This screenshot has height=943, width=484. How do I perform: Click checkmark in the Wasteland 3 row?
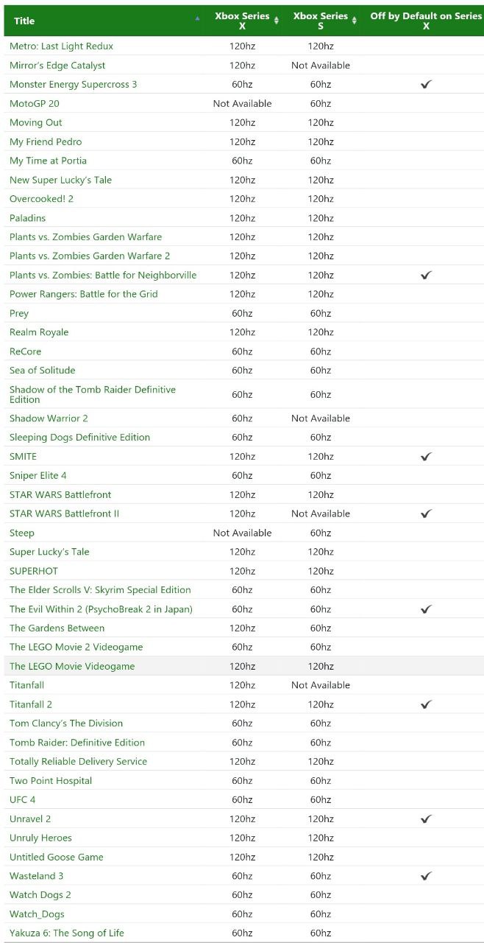click(x=426, y=876)
